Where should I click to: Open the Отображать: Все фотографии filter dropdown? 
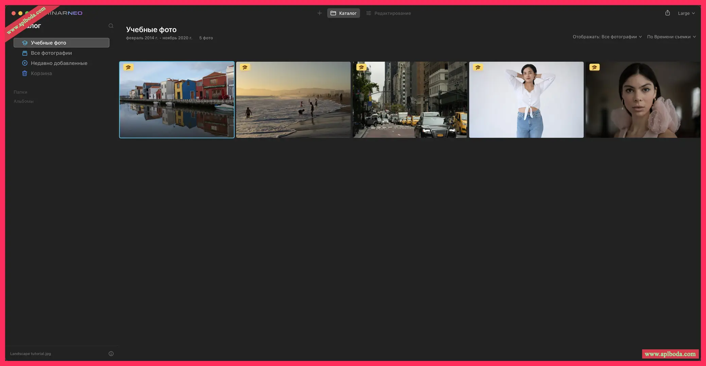pyautogui.click(x=607, y=36)
